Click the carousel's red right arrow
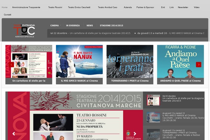 (x=198, y=64)
